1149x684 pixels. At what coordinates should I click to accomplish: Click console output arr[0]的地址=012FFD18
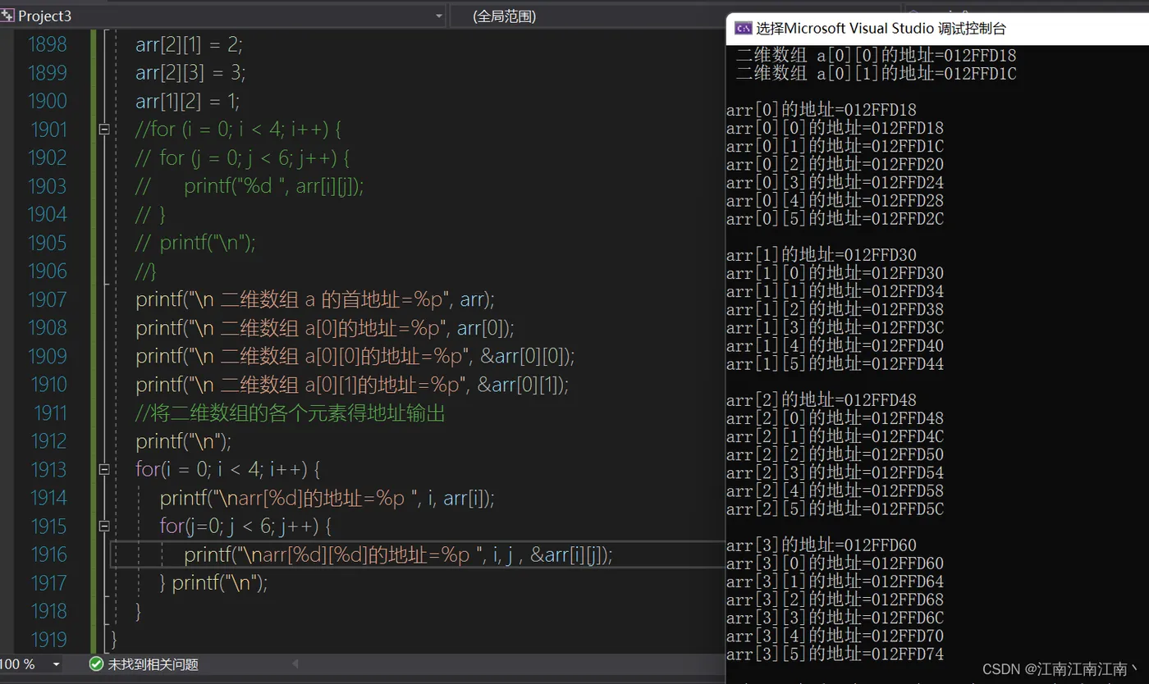[822, 110]
